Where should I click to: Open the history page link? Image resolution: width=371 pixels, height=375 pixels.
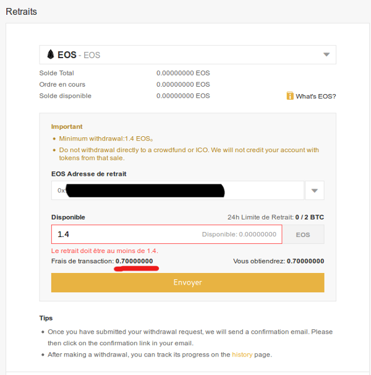coord(242,355)
